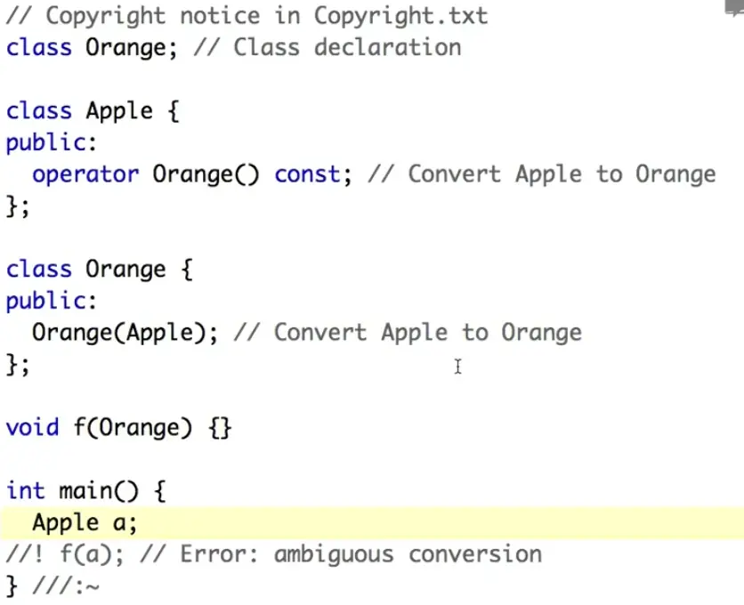This screenshot has height=605, width=744.
Task: Click the 'operator' keyword
Action: pyautogui.click(x=85, y=174)
